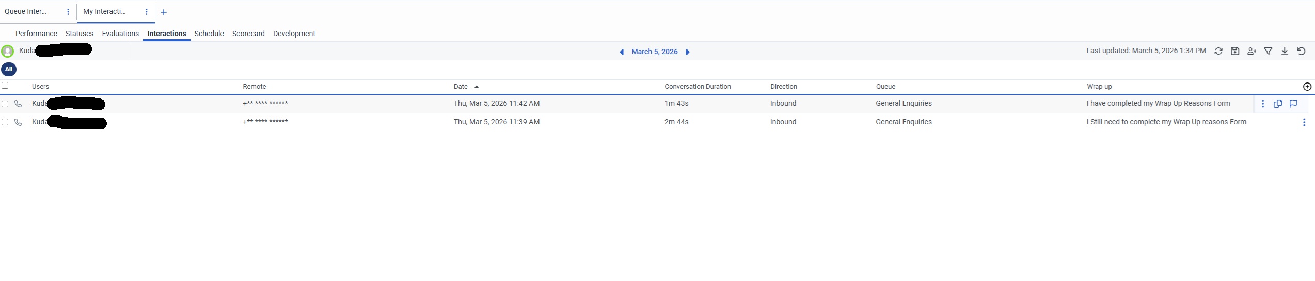Tick the select-all header checkbox

coord(5,86)
